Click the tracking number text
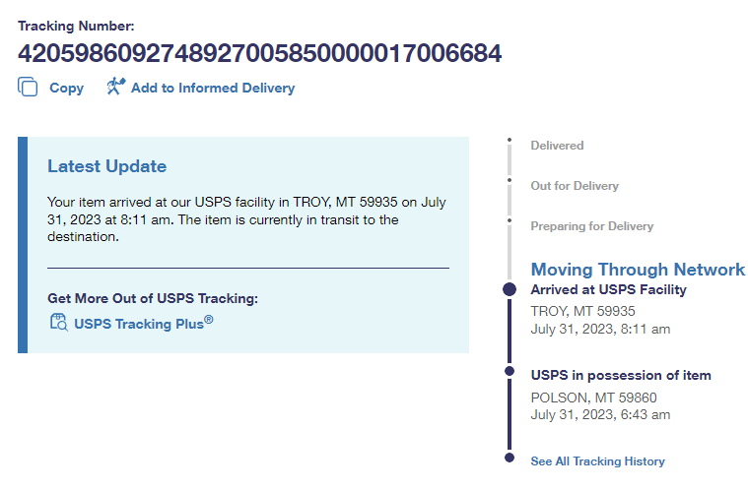The width and height of the screenshot is (748, 490). 259,53
